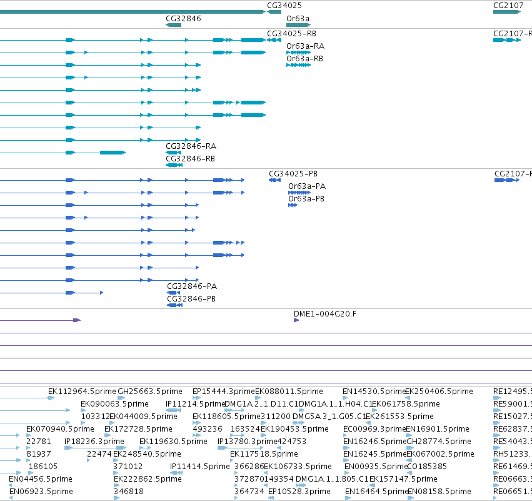Click the EP15444.3prime EST label

pos(224,392)
